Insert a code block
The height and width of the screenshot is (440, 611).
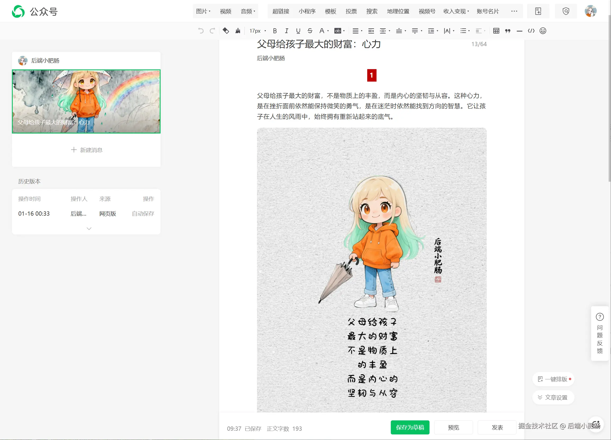coord(531,31)
